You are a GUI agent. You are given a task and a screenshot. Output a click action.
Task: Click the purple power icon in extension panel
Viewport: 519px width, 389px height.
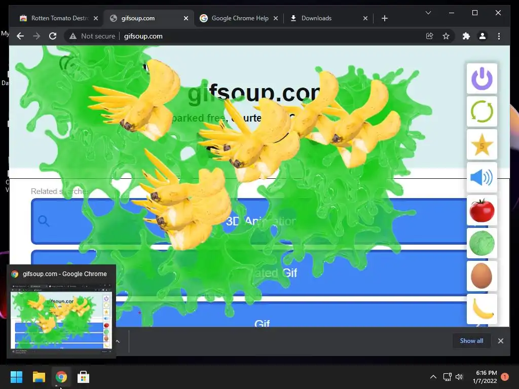click(482, 79)
